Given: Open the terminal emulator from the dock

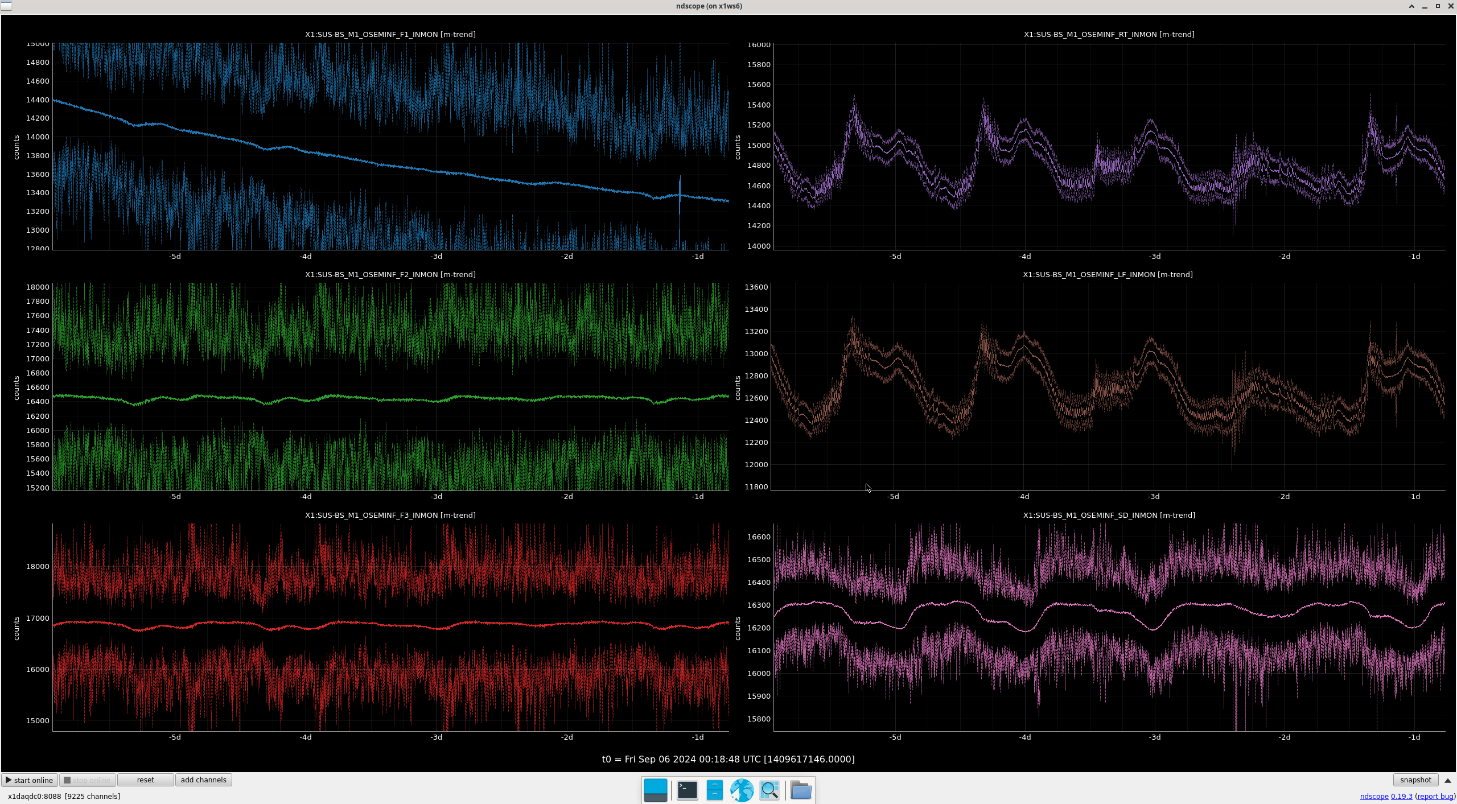Looking at the screenshot, I should (x=687, y=790).
